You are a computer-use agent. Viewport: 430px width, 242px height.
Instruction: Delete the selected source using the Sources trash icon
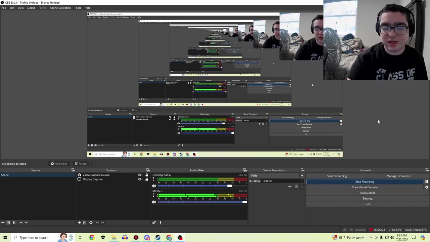pos(85,223)
